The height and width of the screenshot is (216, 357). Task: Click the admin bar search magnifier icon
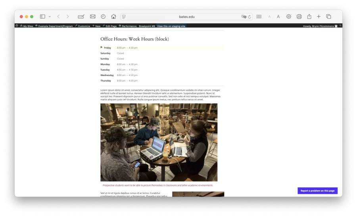coord(340,26)
